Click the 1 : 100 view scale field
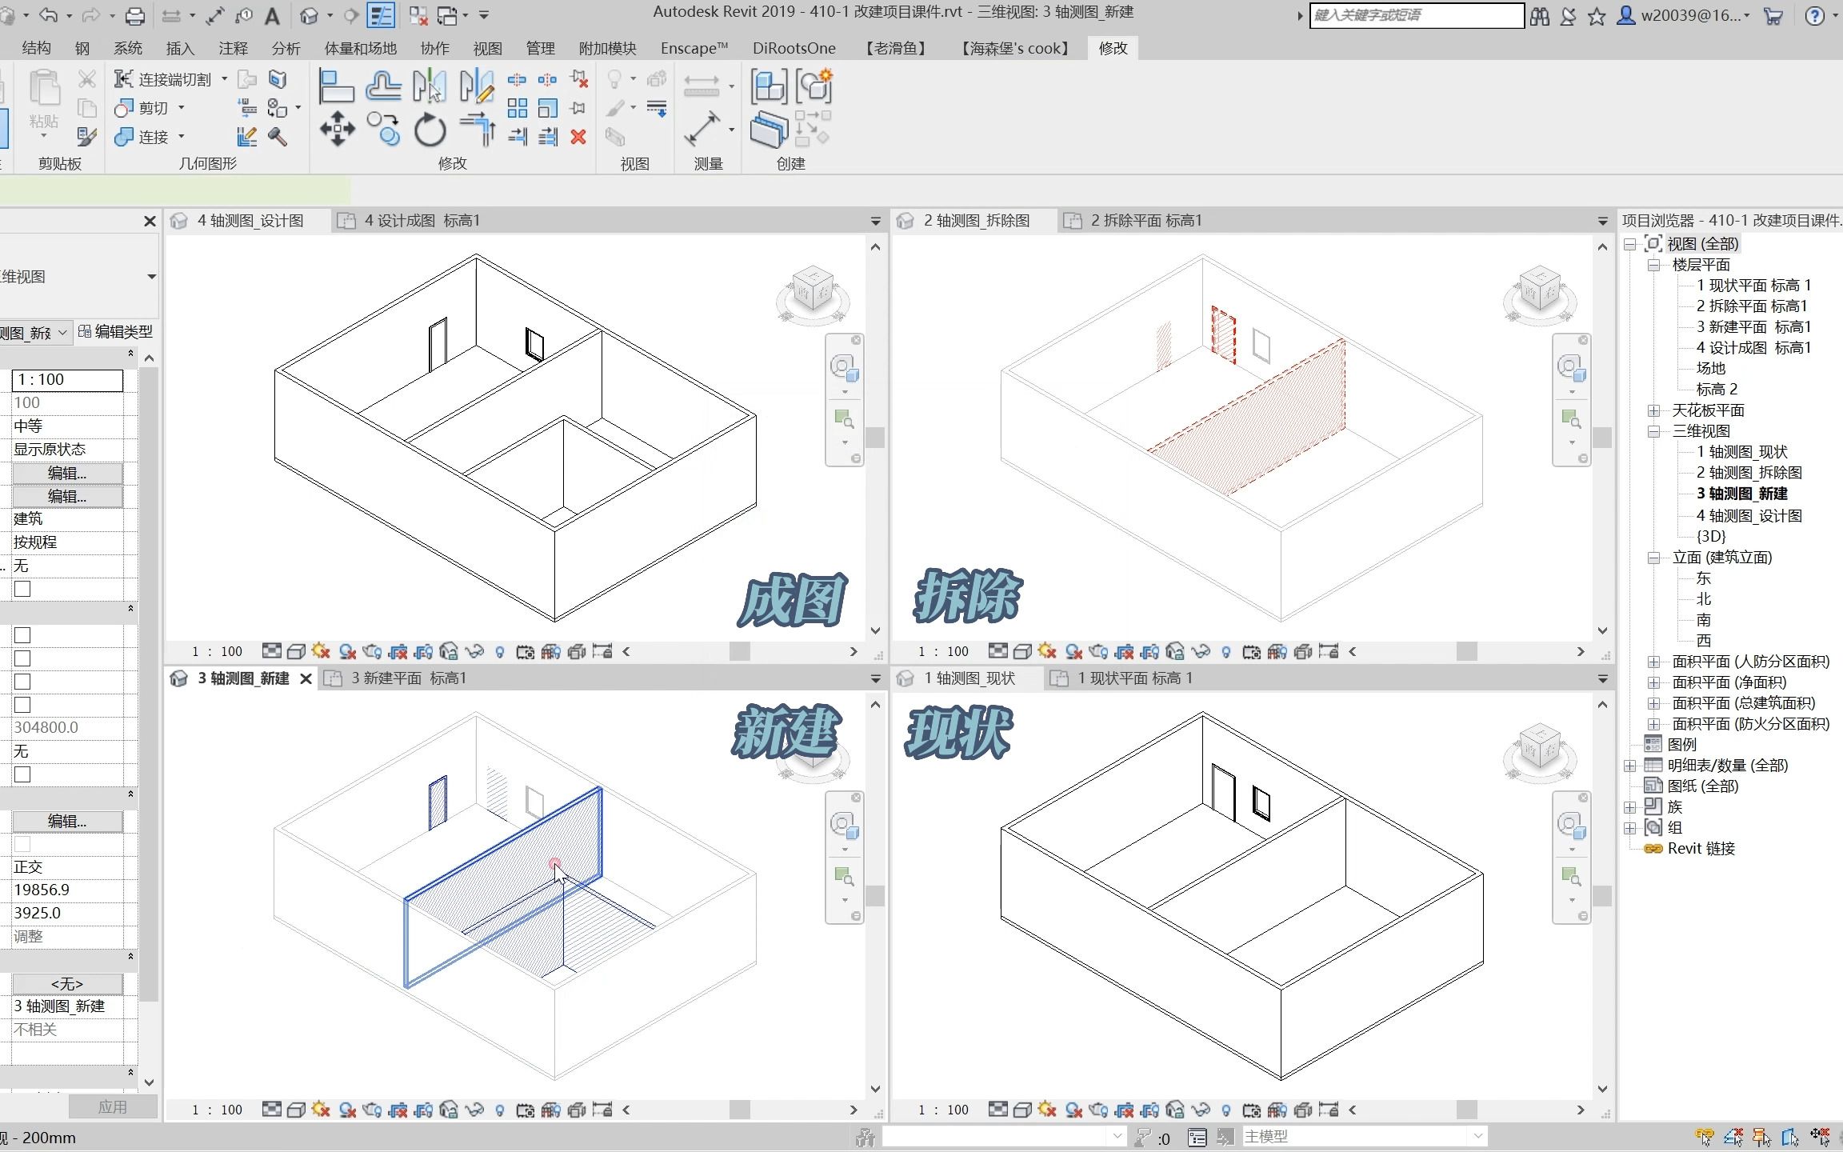The image size is (1843, 1152). coord(67,380)
